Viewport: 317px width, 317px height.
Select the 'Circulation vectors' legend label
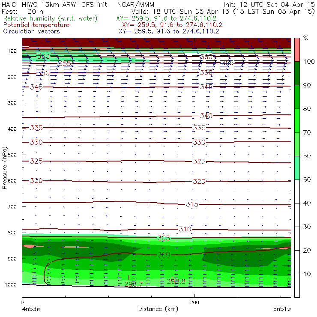pyautogui.click(x=31, y=31)
